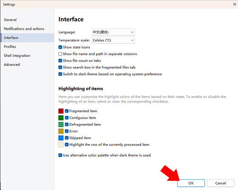238x190 pixels.
Task: Toggle Show file count on tabs
Action: [60, 61]
